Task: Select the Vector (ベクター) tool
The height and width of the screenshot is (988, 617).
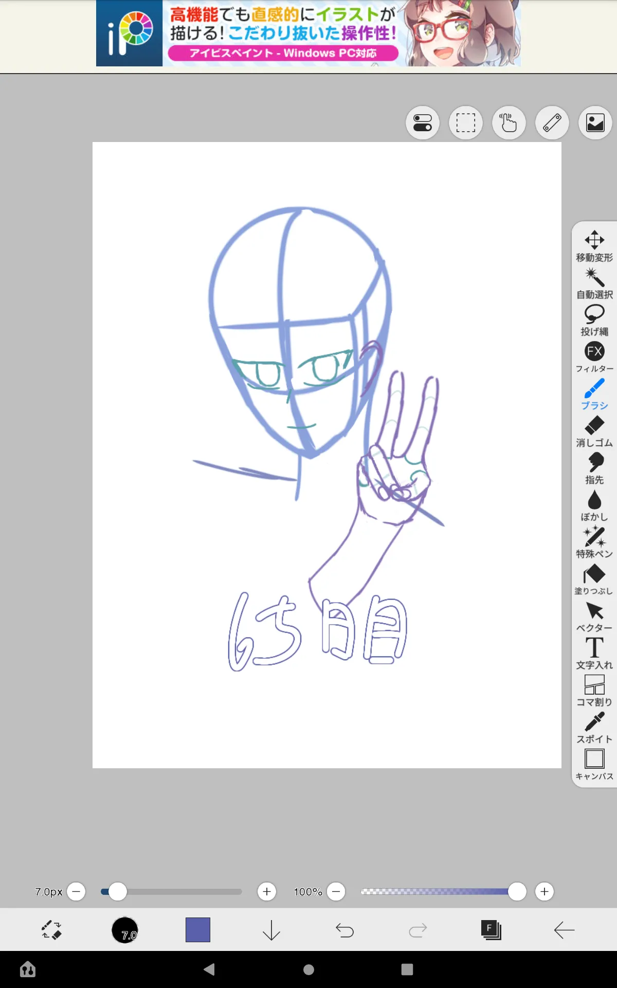Action: 594,616
